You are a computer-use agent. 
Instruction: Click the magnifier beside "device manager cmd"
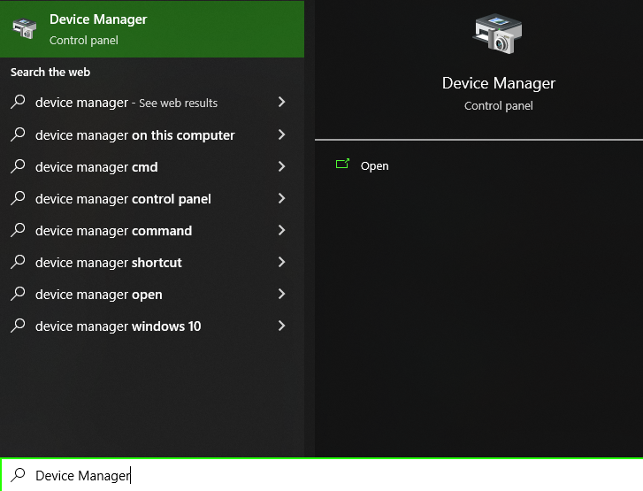[18, 166]
